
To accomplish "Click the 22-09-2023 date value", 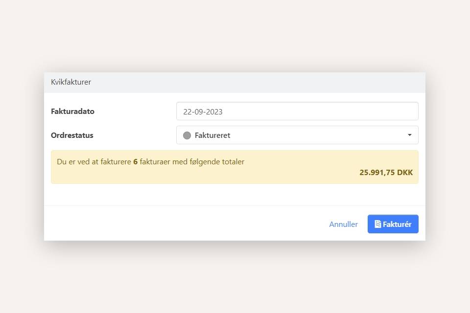I will click(203, 112).
